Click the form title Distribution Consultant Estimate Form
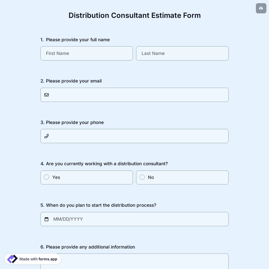269x269 pixels. 134,15
